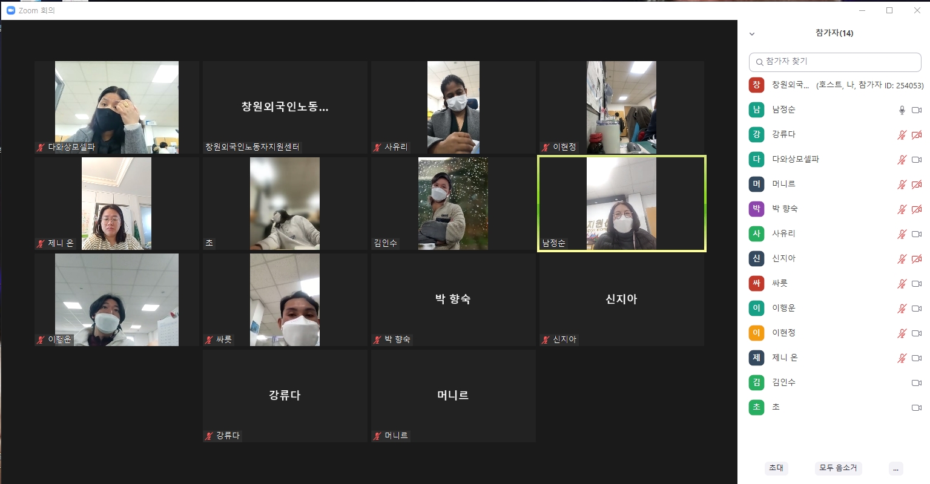Click 싸룻 name in participant list
This screenshot has width=930, height=484.
[x=780, y=283]
